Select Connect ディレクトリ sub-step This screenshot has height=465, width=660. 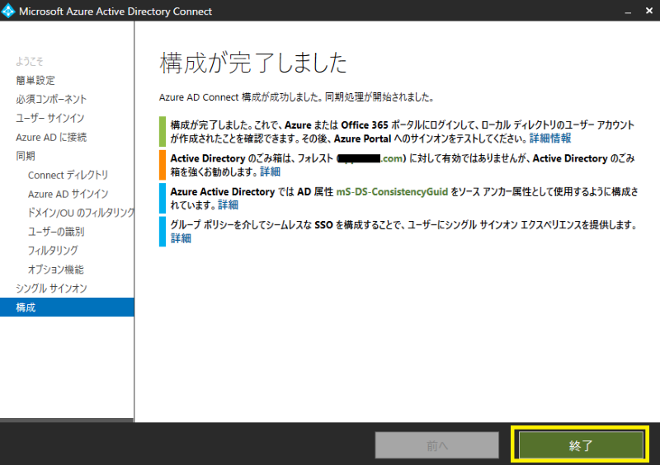[68, 175]
